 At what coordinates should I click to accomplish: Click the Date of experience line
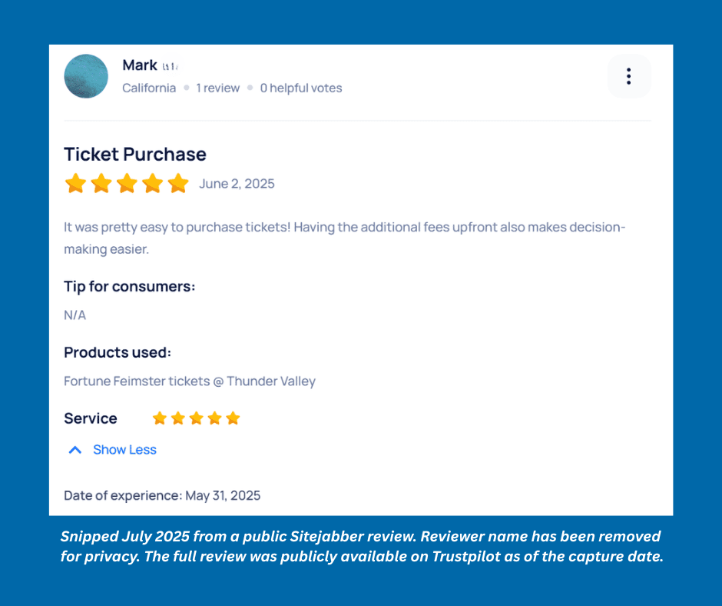point(162,495)
